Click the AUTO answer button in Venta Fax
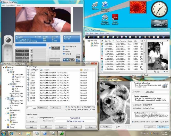The width and height of the screenshot is (171, 136). point(56,48)
